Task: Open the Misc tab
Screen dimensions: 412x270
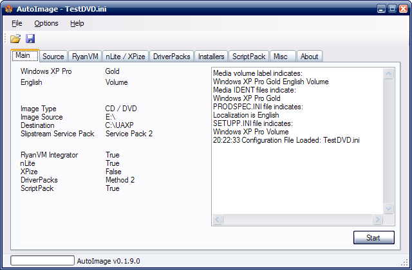Action: pos(283,57)
